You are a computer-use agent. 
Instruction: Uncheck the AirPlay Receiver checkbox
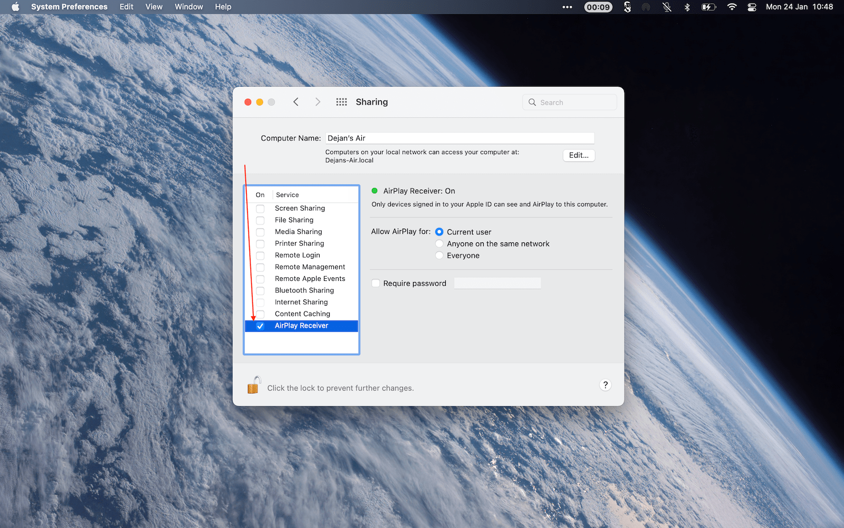(x=260, y=326)
